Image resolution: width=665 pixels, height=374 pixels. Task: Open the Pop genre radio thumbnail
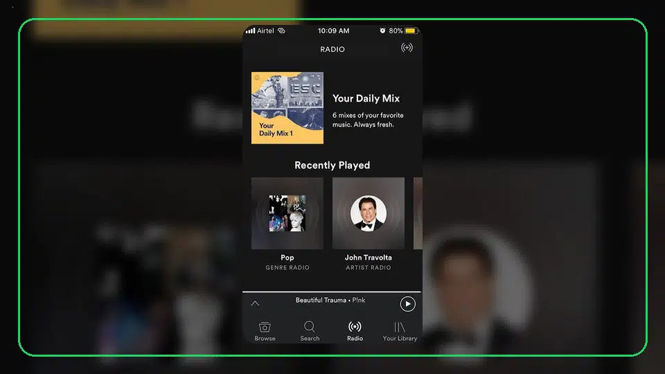tap(287, 213)
